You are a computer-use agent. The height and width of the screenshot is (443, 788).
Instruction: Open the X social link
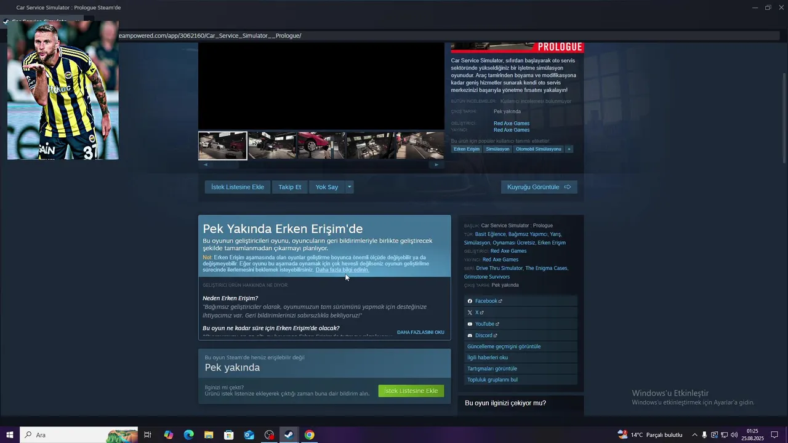pos(521,313)
